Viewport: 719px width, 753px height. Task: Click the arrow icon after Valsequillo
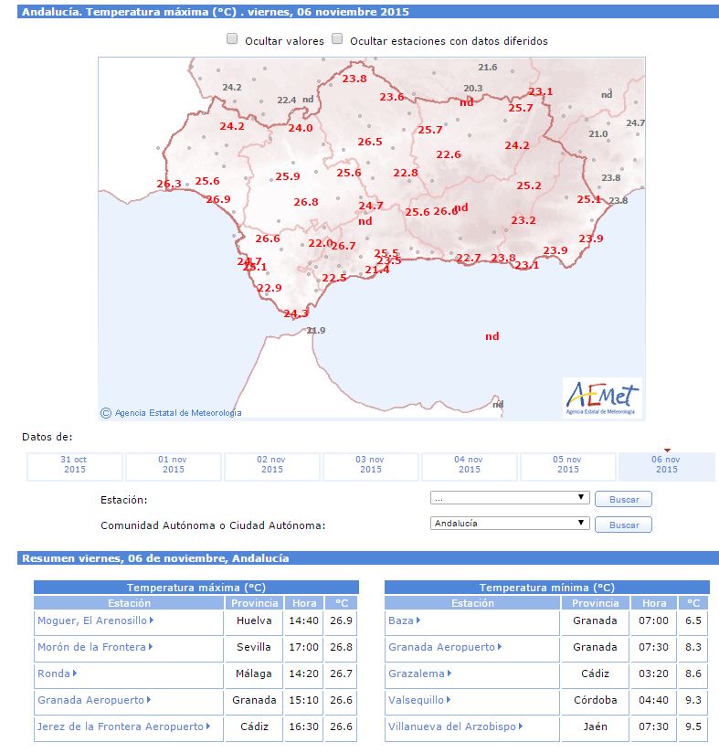[x=449, y=700]
